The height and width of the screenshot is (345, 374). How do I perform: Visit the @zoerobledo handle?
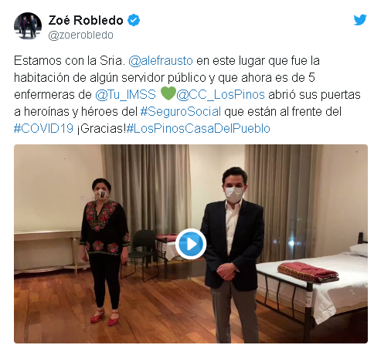[x=81, y=35]
